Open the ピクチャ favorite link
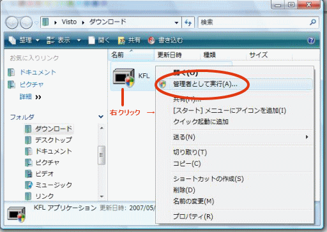Viewport: 327px width, 232px height. pos(32,85)
